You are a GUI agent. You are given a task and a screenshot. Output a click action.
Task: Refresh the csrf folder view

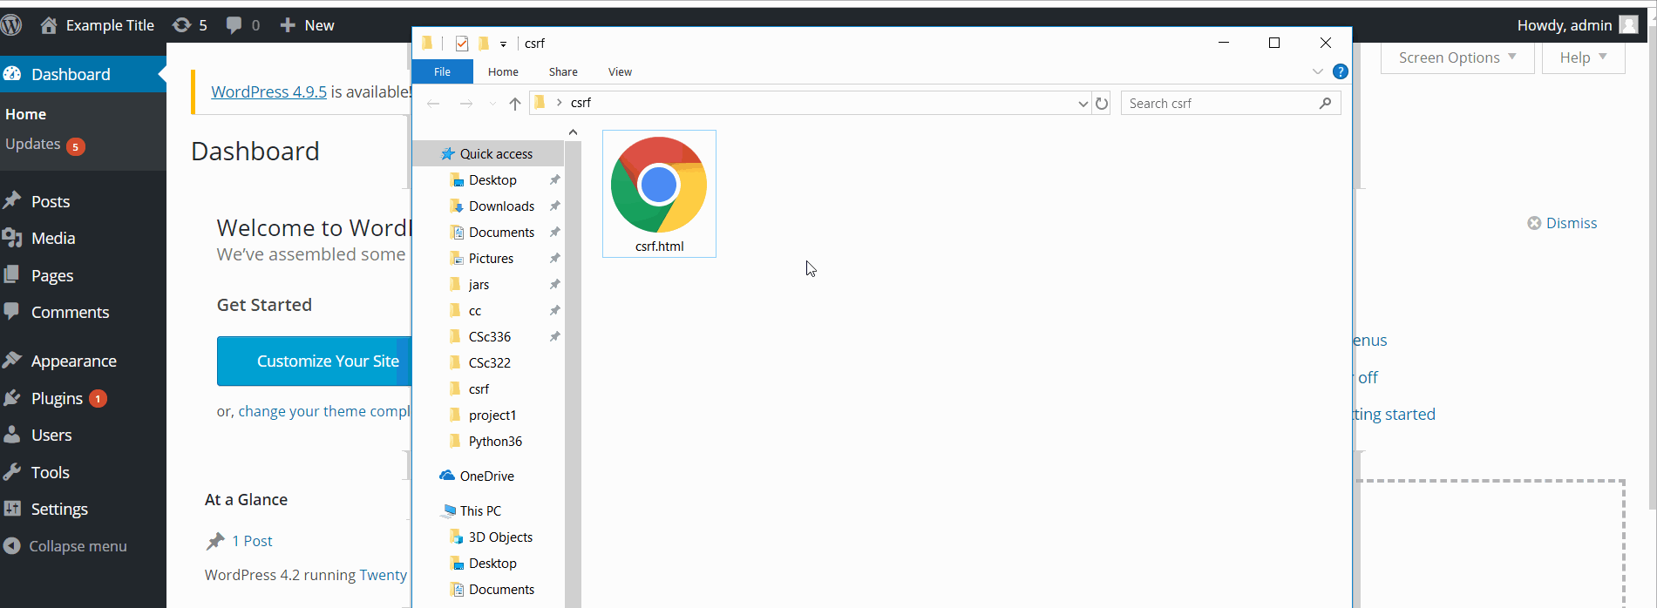click(x=1102, y=103)
